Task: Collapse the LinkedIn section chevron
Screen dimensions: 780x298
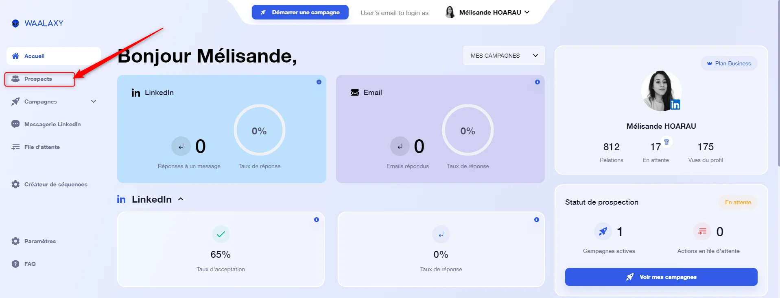Action: [181, 199]
